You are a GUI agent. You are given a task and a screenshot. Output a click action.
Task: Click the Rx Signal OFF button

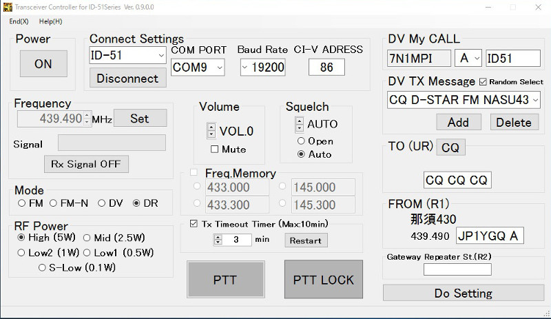point(86,164)
